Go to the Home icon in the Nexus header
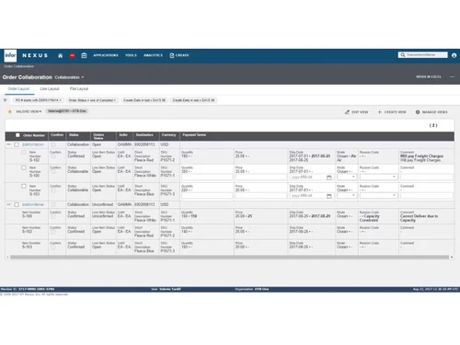 pos(61,55)
